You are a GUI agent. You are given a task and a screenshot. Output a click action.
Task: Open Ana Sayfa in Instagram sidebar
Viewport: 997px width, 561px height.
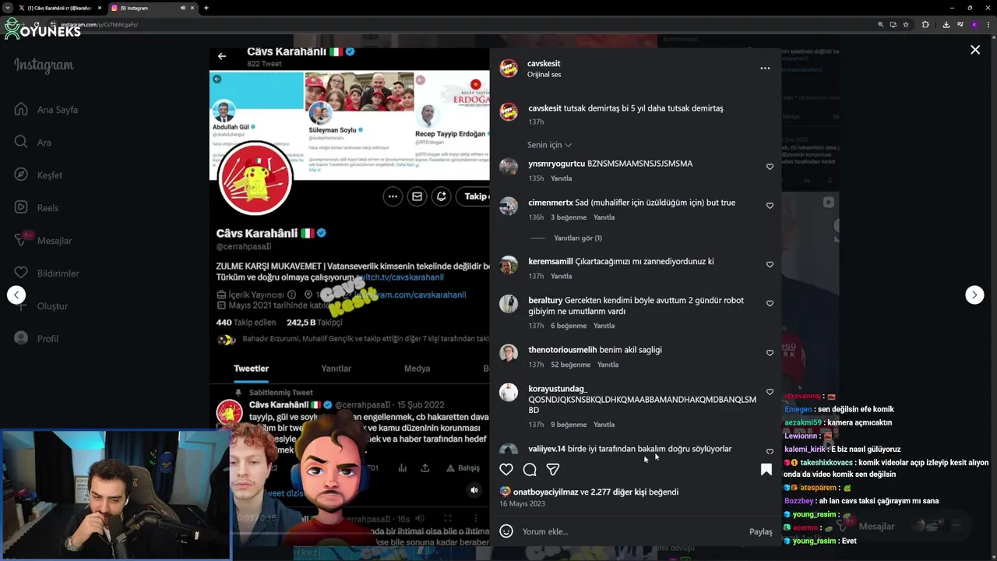(47, 110)
